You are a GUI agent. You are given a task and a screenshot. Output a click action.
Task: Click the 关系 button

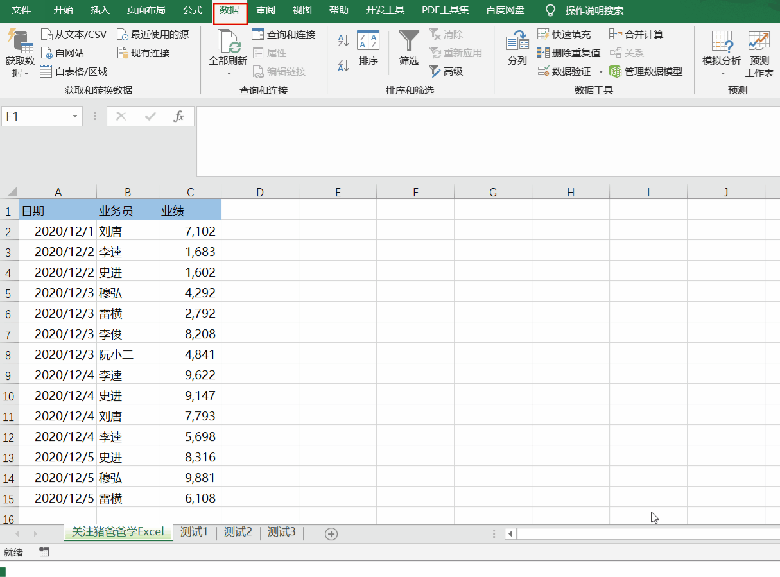tap(627, 53)
